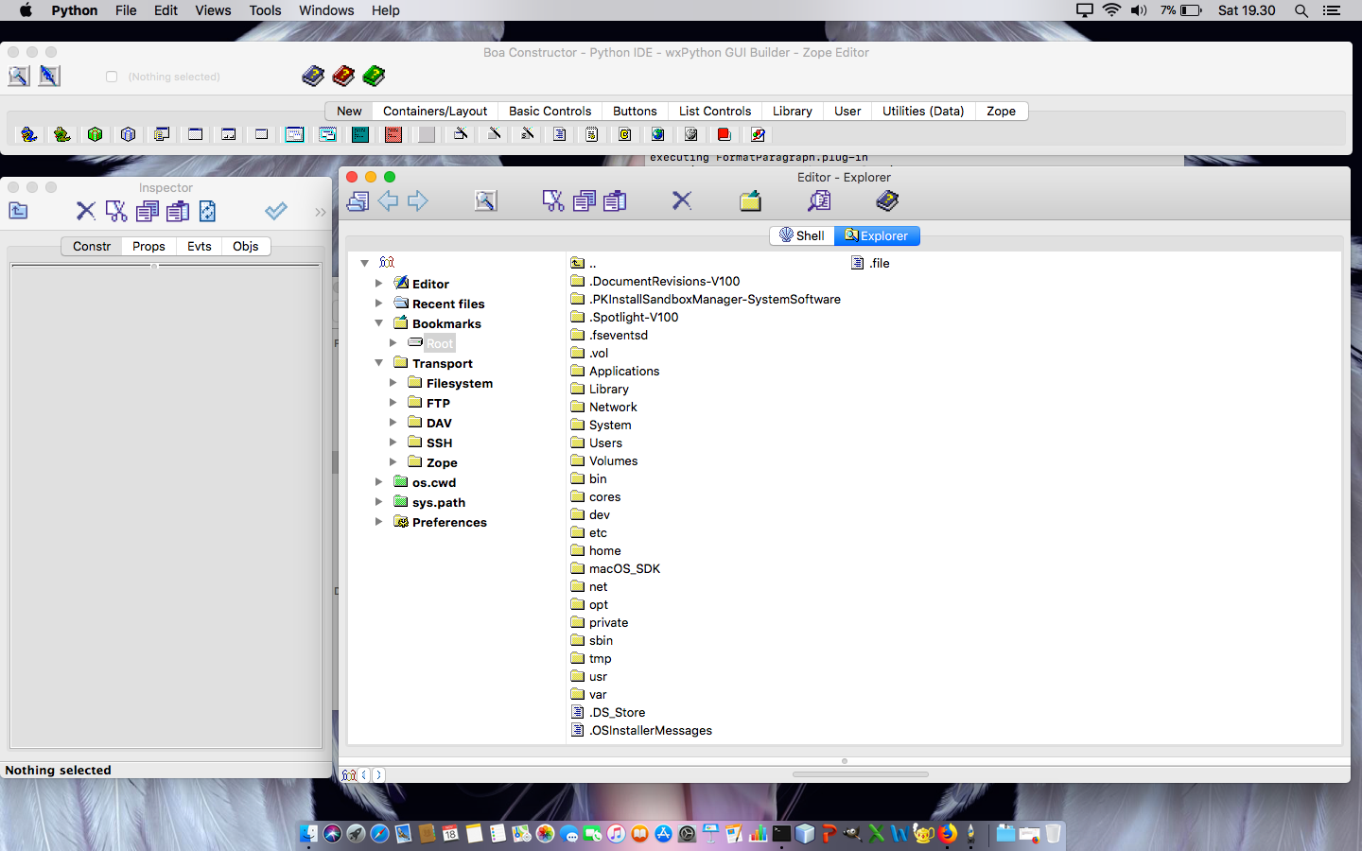Open the red help book icon
This screenshot has height=851, width=1362.
pyautogui.click(x=343, y=76)
